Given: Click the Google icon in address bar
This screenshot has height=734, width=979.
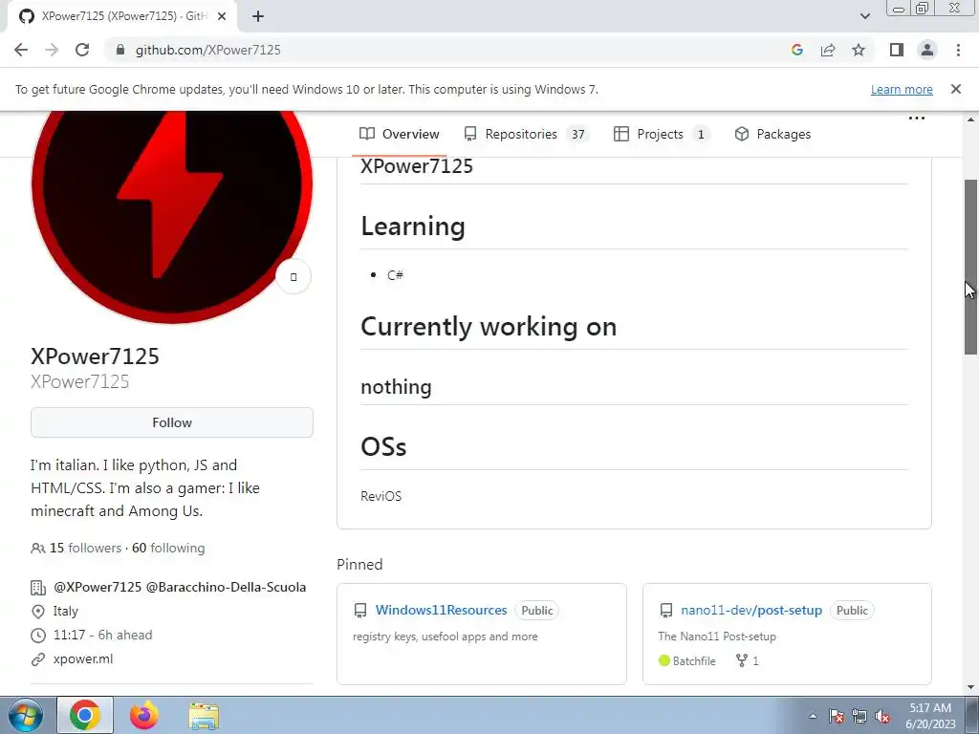Looking at the screenshot, I should coord(796,50).
